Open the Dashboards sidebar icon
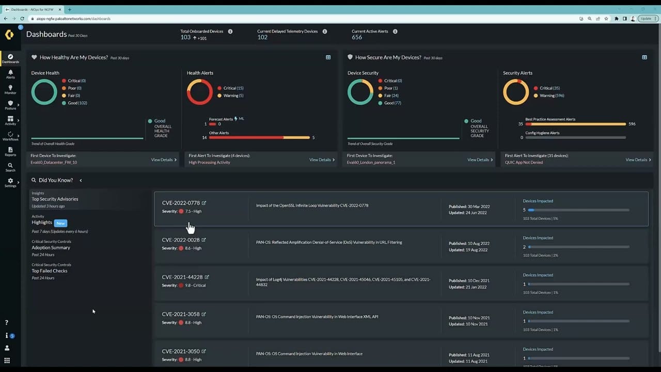The image size is (661, 372). (x=10, y=58)
